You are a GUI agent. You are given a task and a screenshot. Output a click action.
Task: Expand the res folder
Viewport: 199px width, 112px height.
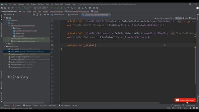click(7, 44)
